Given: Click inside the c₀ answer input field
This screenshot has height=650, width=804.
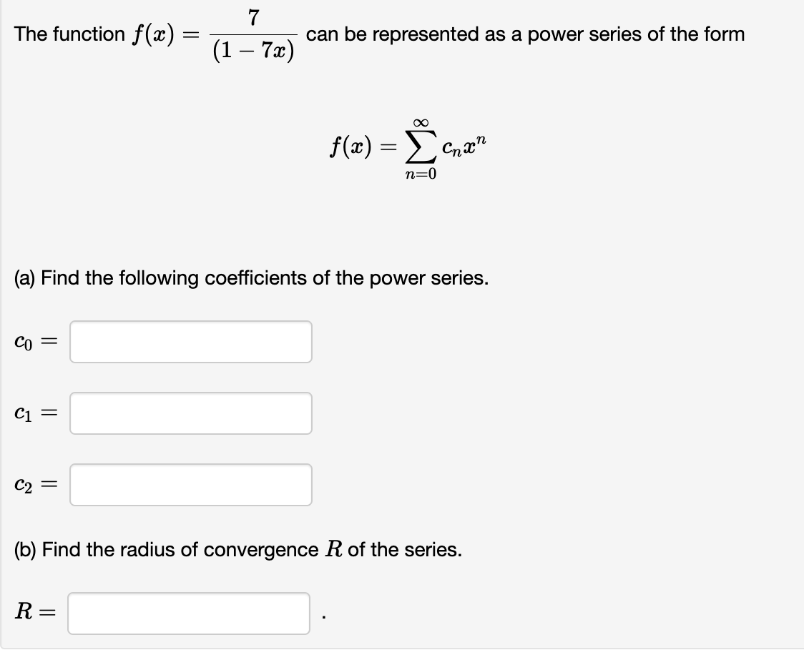Looking at the screenshot, I should [x=190, y=342].
